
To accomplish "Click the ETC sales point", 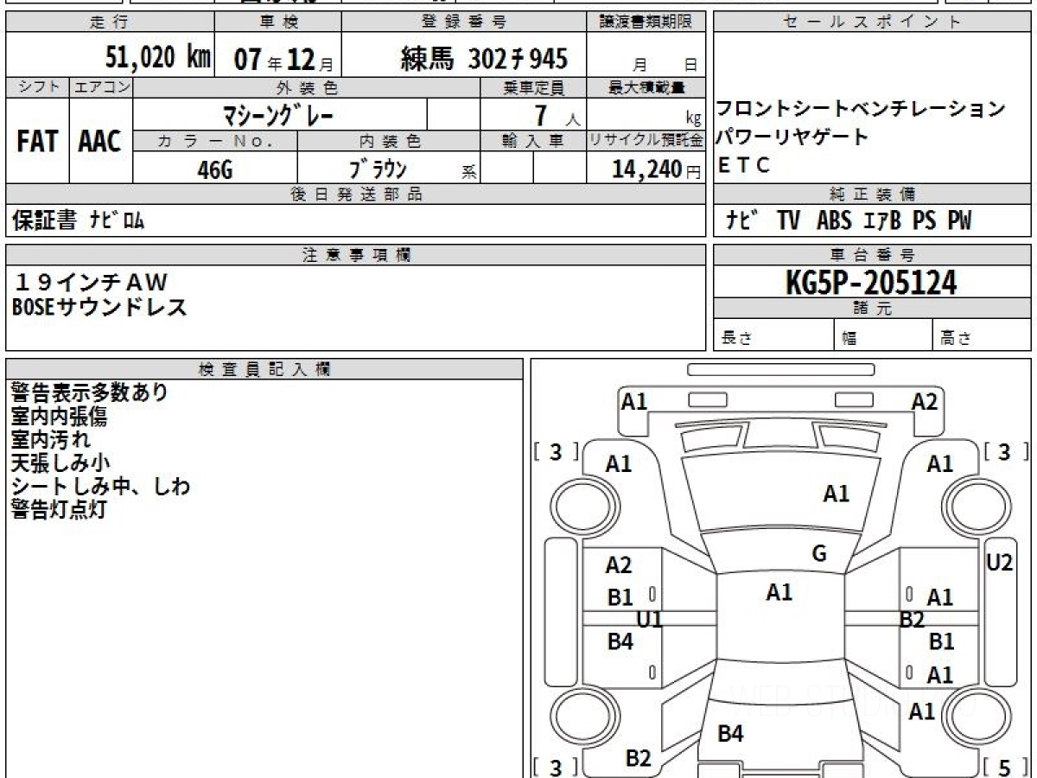I will point(743,166).
